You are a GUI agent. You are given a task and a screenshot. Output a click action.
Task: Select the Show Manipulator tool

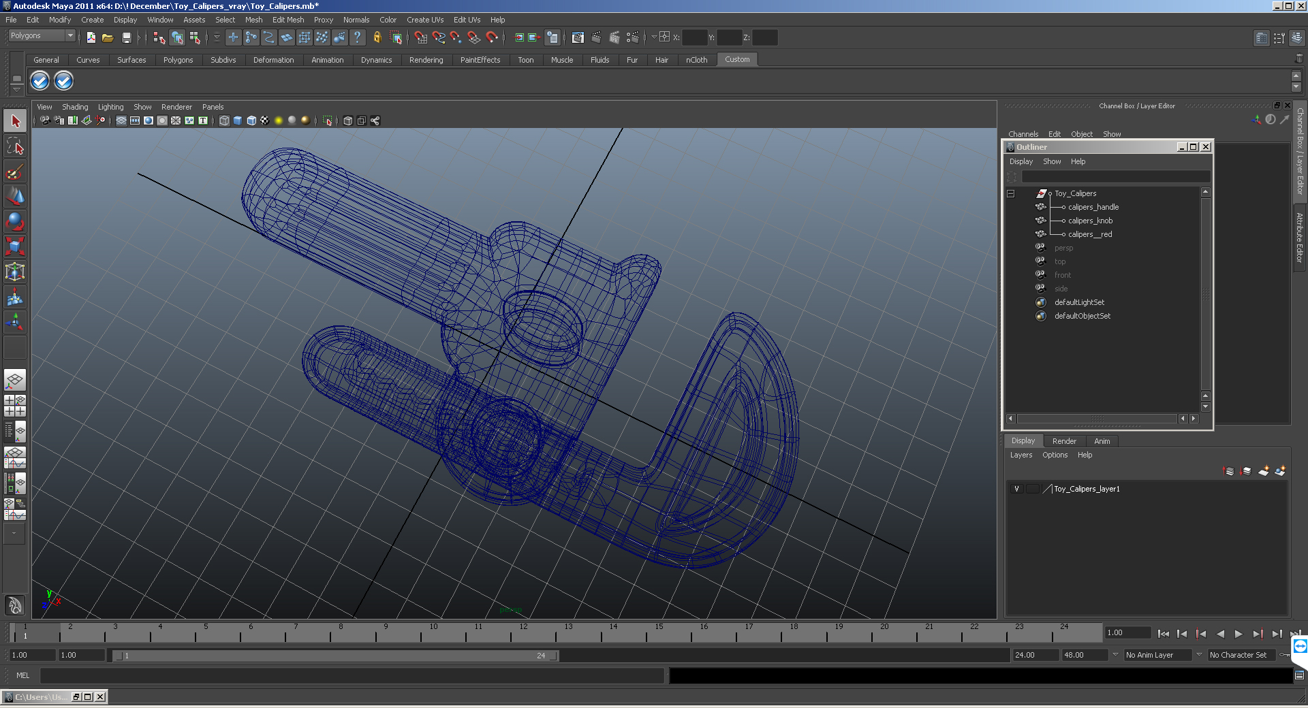[x=15, y=321]
